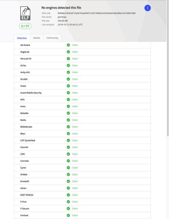The image size is (169, 219).
Task: Select the Detection tab
Action: 22,38
